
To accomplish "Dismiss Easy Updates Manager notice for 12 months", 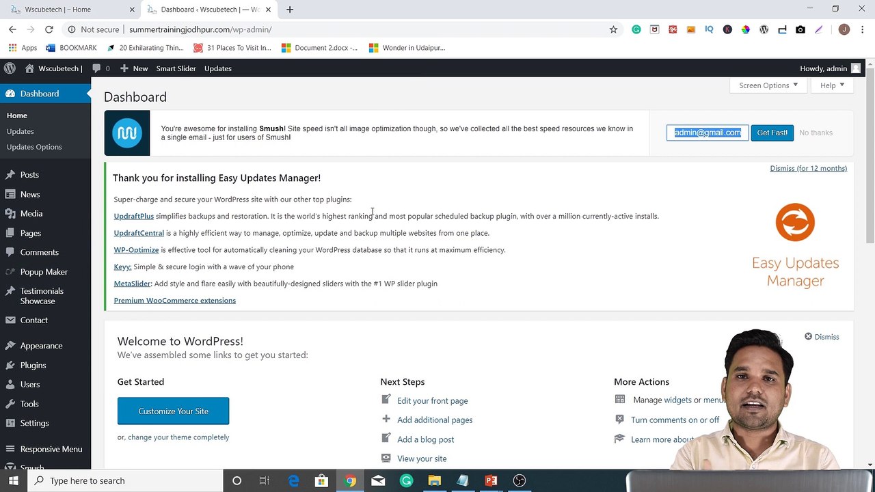I will (808, 168).
